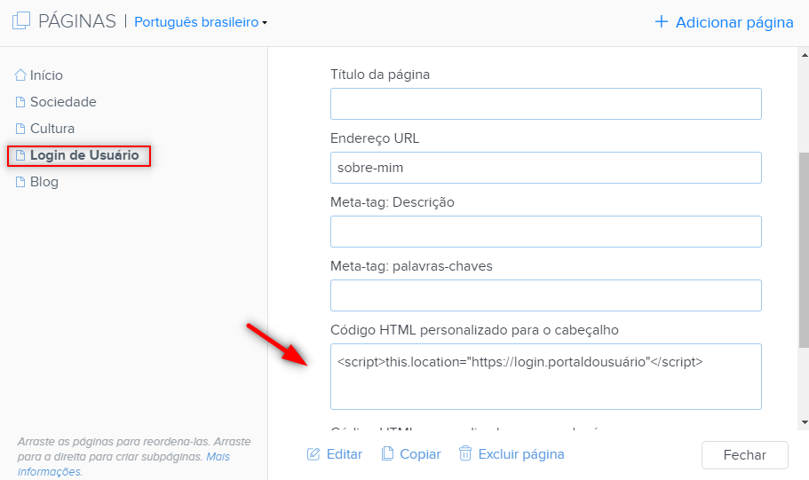Click the Excluir página link
The width and height of the screenshot is (809, 480).
(x=521, y=454)
